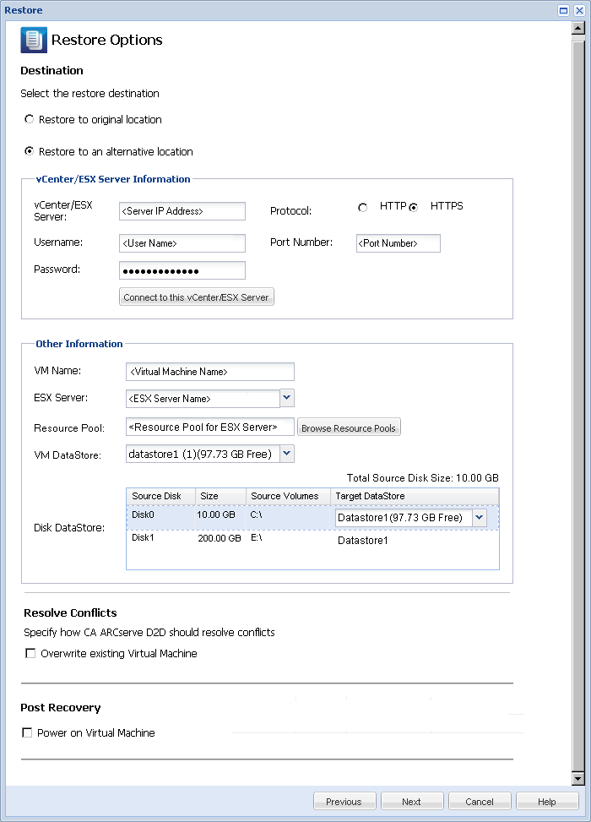Image resolution: width=591 pixels, height=822 pixels.
Task: Open the ESX Server name dropdown arrow
Action: [286, 398]
